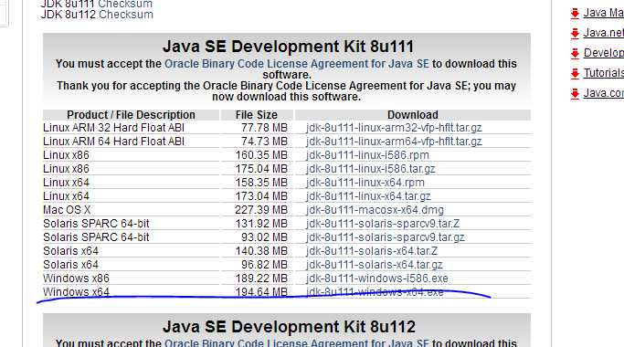624x347 pixels.
Task: Open the Java.net sidebar link
Action: coord(604,33)
